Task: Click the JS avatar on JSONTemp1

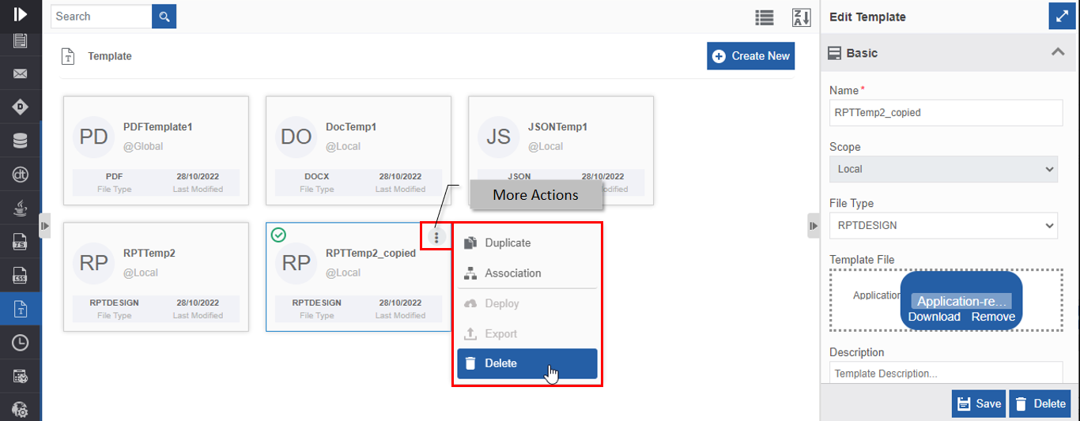Action: (499, 137)
